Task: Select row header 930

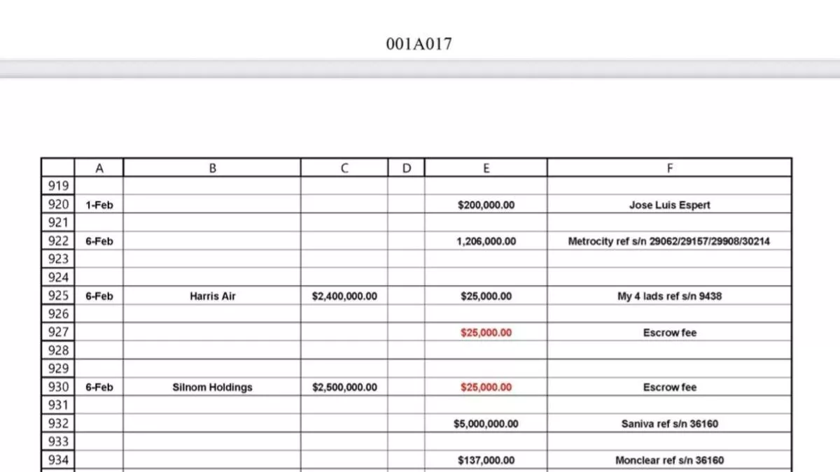Action: click(58, 387)
